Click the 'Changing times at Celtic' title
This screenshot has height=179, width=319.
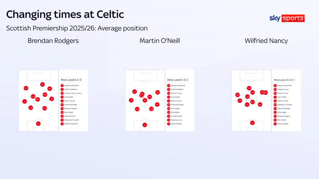click(65, 14)
